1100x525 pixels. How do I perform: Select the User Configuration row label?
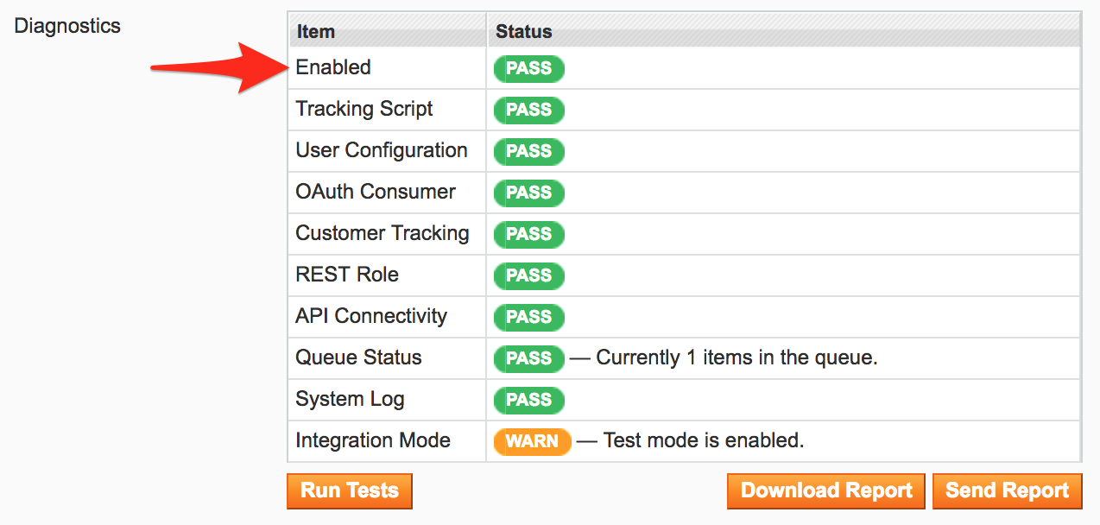(x=382, y=150)
